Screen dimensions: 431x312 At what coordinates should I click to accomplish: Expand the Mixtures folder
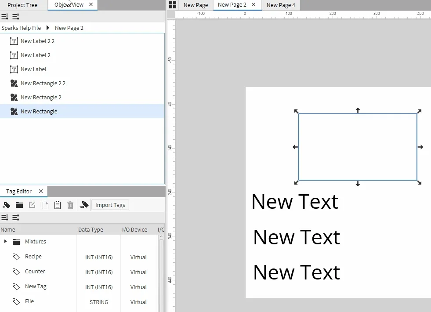point(5,242)
